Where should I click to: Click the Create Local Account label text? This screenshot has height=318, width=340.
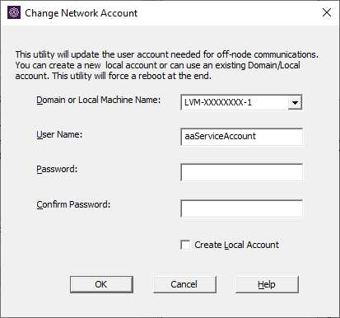pyautogui.click(x=236, y=245)
